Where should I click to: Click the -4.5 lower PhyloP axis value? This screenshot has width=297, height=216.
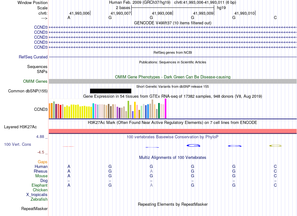41,152
